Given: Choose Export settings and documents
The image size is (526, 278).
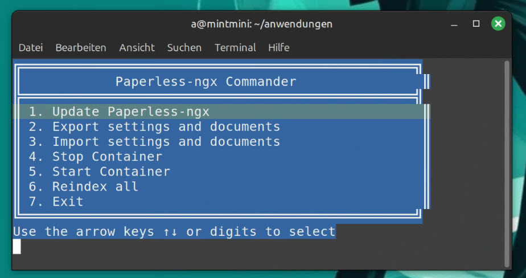Looking at the screenshot, I should [x=154, y=126].
